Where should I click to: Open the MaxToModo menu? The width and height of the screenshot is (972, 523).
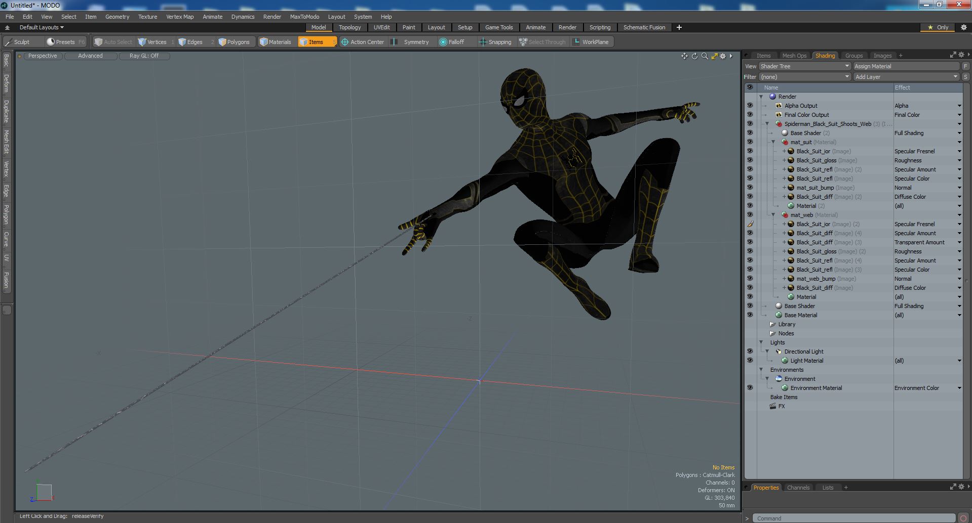click(x=304, y=17)
